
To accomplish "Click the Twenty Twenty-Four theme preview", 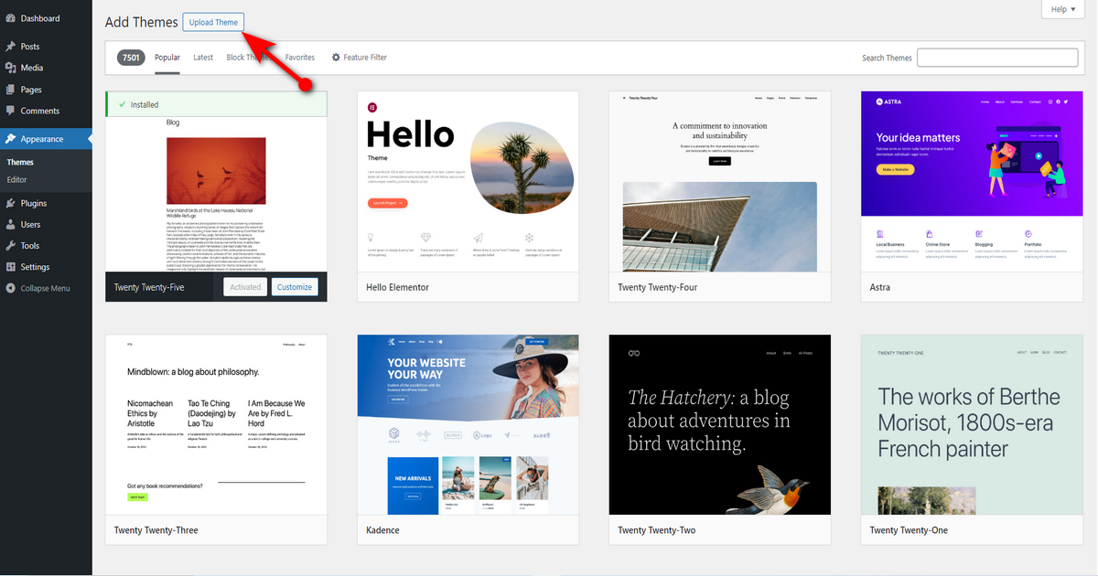I will (x=719, y=181).
